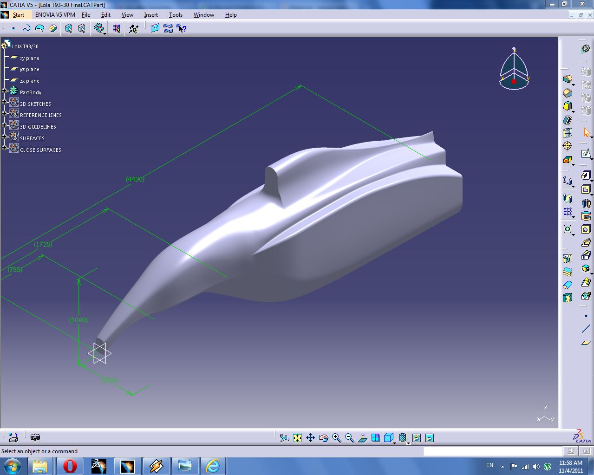594x475 pixels.
Task: Toggle the Hide/Show icon
Action: pos(416,438)
